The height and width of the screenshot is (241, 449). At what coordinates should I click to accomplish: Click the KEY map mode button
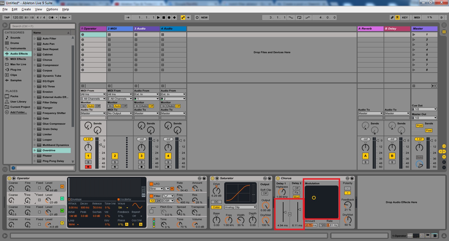pyautogui.click(x=405, y=17)
